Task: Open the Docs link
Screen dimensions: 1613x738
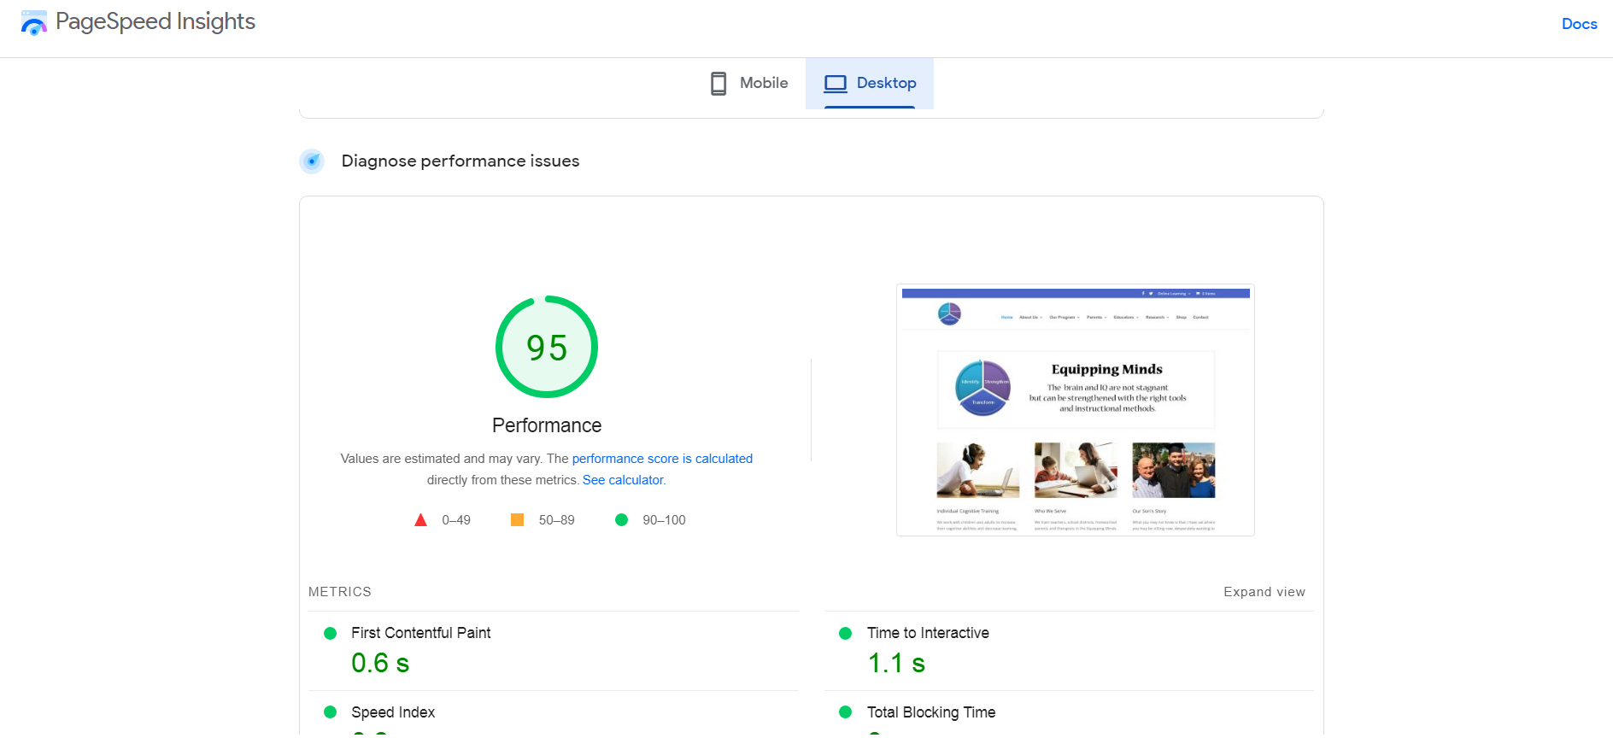Action: [x=1579, y=24]
